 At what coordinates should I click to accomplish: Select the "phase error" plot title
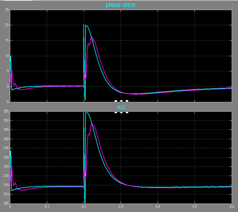[120, 5]
